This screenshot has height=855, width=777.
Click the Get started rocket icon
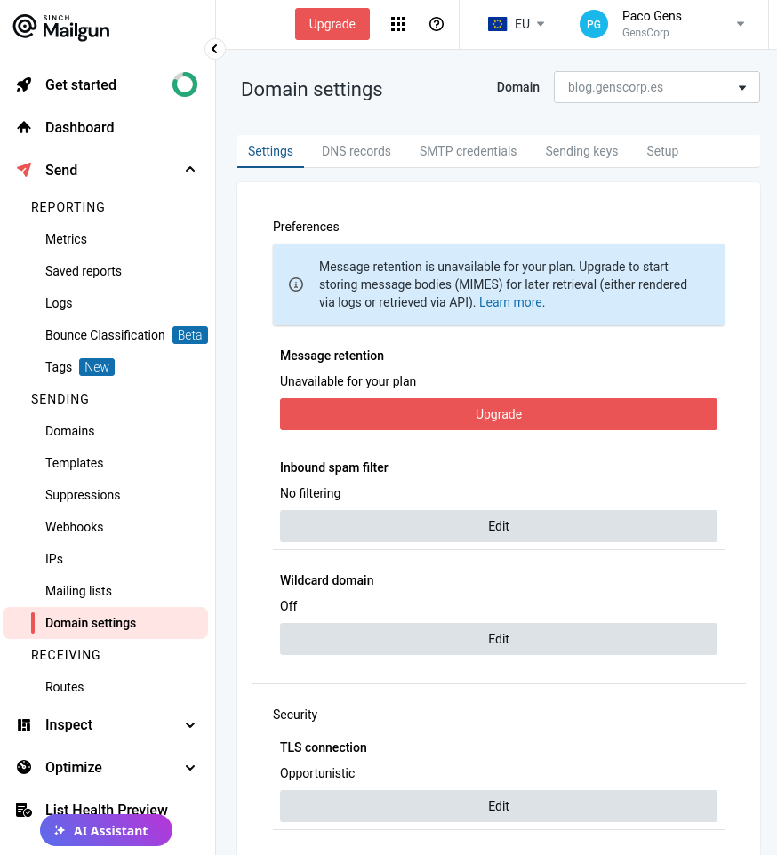point(25,85)
